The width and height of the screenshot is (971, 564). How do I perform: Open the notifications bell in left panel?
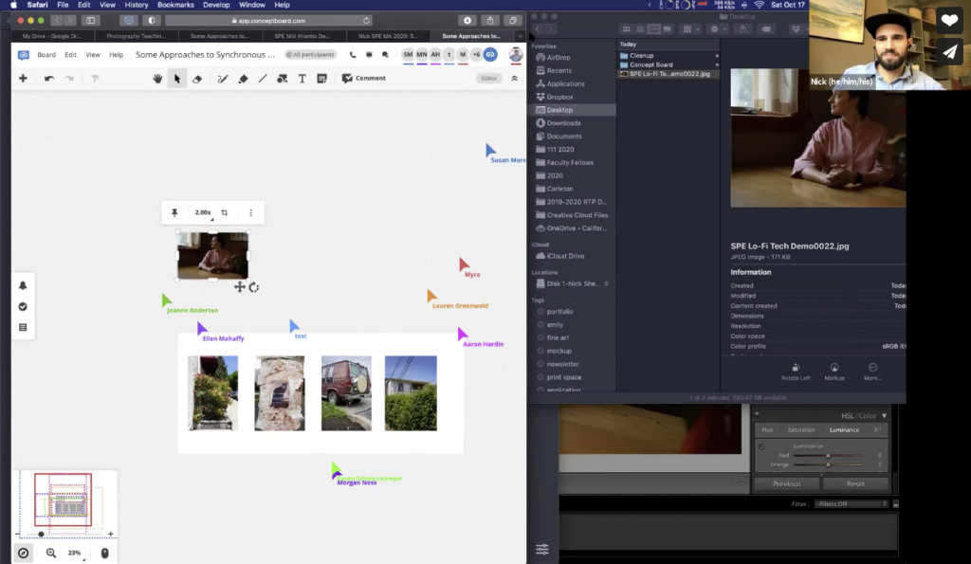(x=23, y=285)
